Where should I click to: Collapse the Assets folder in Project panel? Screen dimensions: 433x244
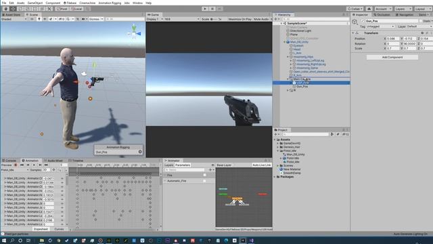tap(275, 140)
